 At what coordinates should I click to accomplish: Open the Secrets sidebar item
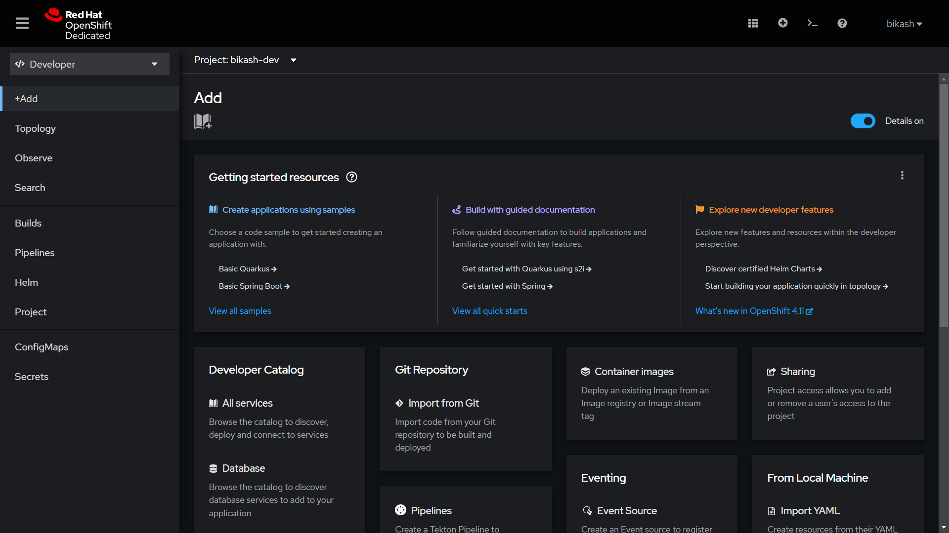[89, 377]
